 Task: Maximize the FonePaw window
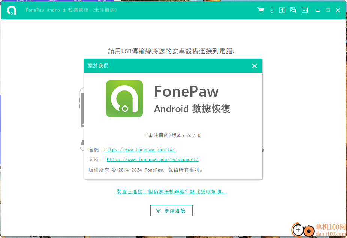(x=328, y=10)
